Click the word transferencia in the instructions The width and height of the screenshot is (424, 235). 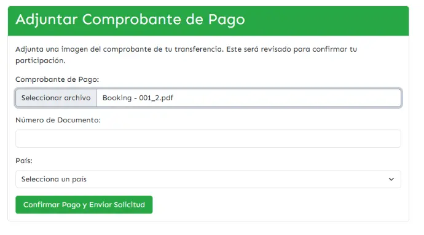click(x=198, y=49)
